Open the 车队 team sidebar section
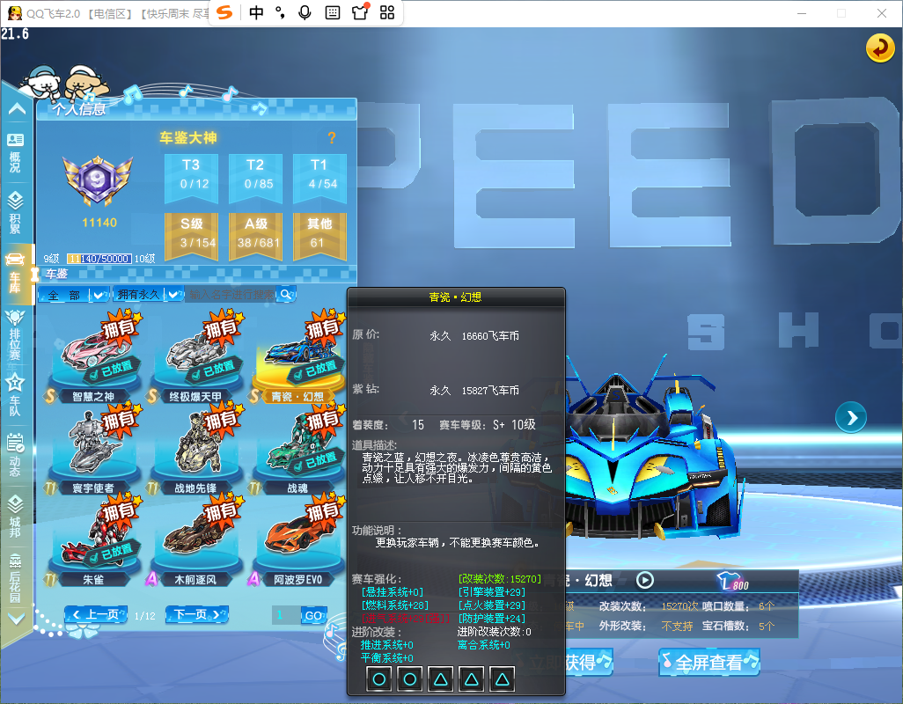 point(16,394)
